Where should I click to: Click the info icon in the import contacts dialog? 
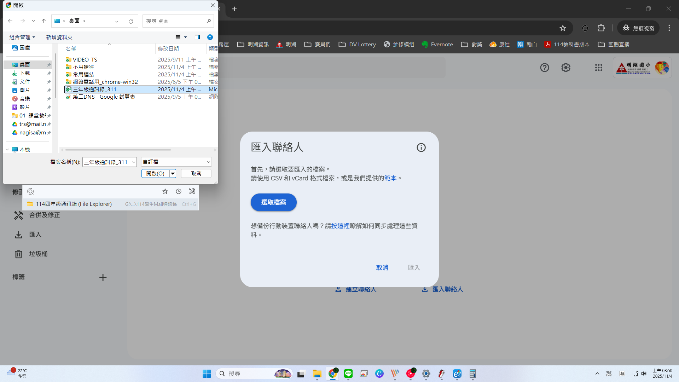(x=421, y=147)
